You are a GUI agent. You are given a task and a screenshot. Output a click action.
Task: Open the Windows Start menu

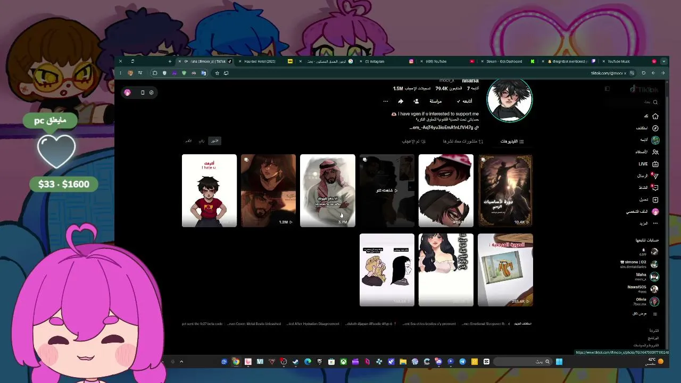click(x=559, y=362)
